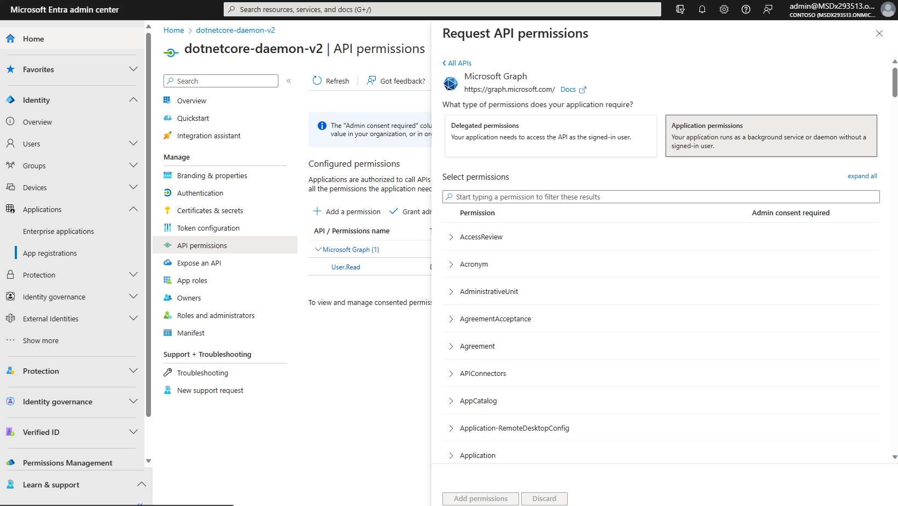Click the Integration assistant rocket icon
The height and width of the screenshot is (506, 898).
[167, 136]
